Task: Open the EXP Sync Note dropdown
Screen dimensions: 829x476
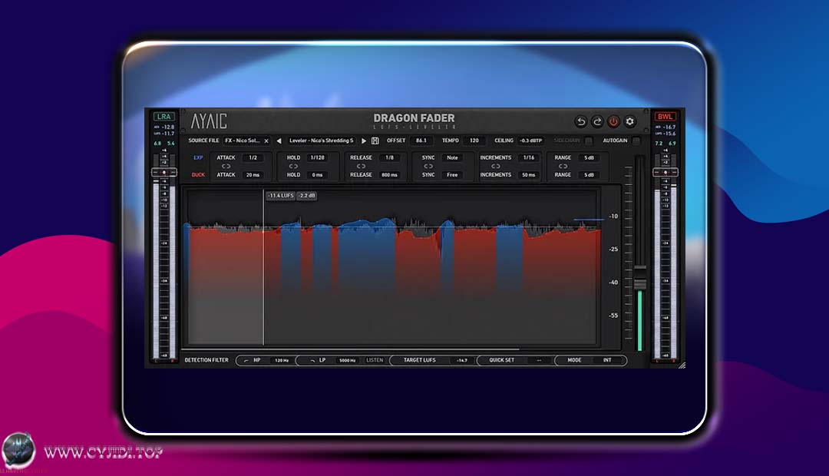Action: click(x=453, y=157)
